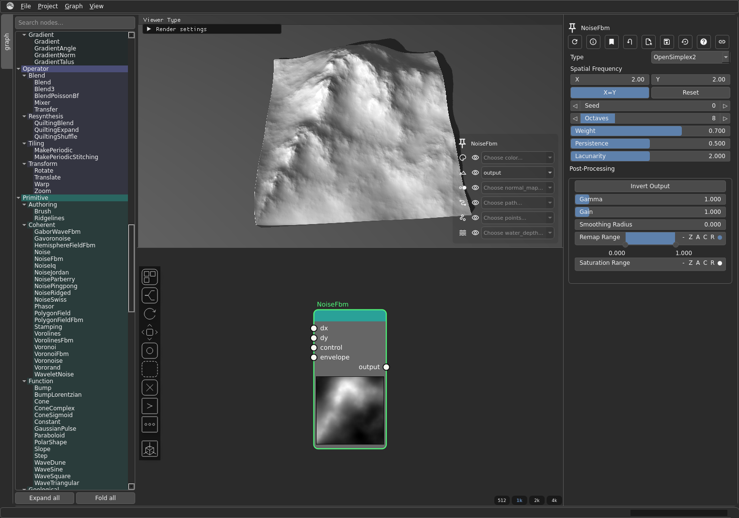Toggle the Remap Range enable dot
Screen dimensions: 739x518
pos(720,237)
